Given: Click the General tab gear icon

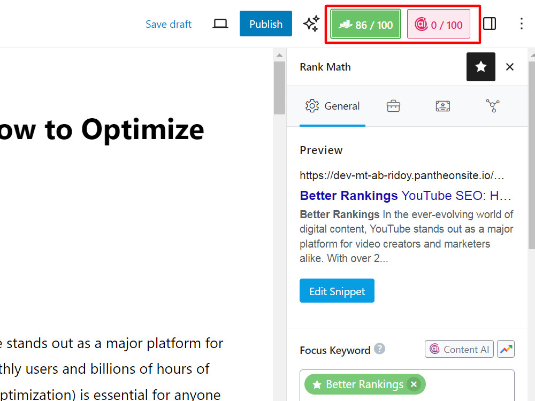Looking at the screenshot, I should coord(312,106).
